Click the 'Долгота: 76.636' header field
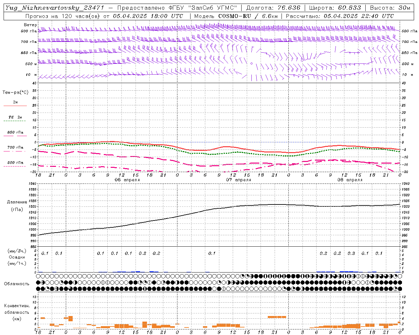Viewport: 419px width, 335px height. point(273,8)
